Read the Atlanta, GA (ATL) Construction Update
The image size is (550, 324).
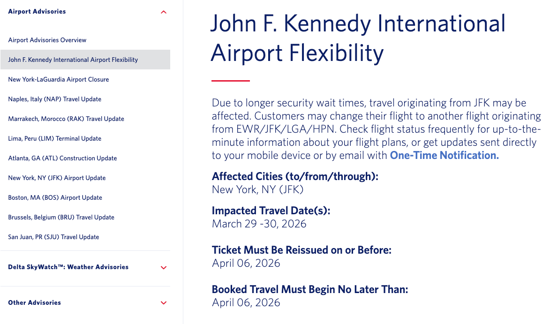click(62, 158)
